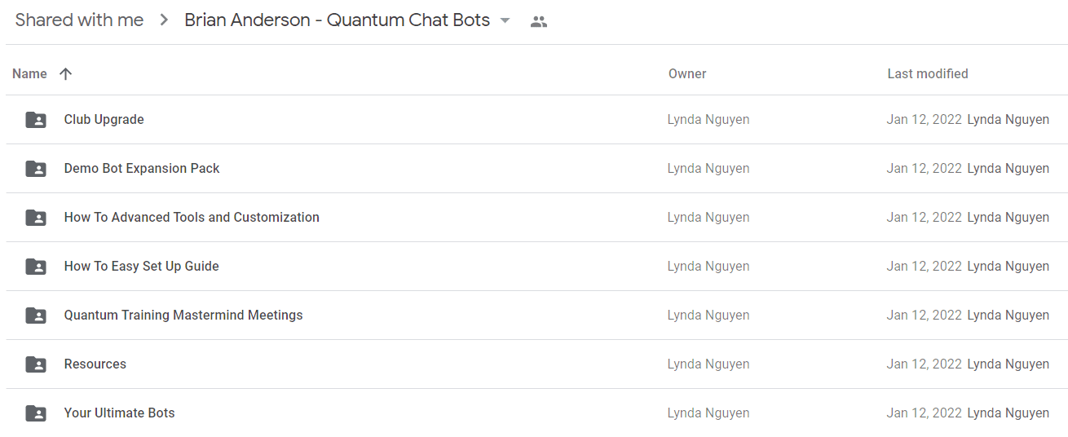This screenshot has height=437, width=1068.
Task: Click the Resources shared folder icon
Action: [36, 364]
